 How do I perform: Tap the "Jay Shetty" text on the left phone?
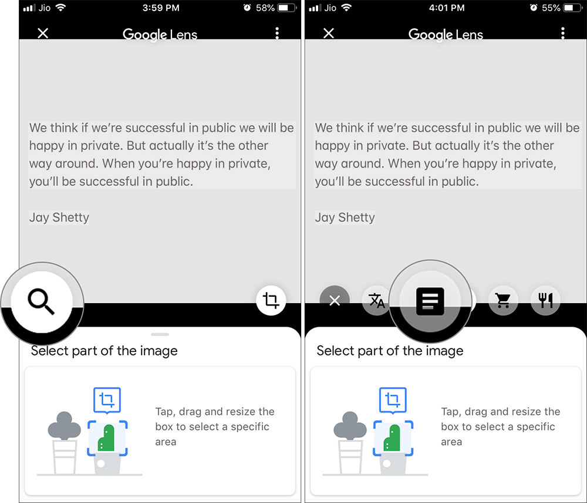click(x=59, y=217)
